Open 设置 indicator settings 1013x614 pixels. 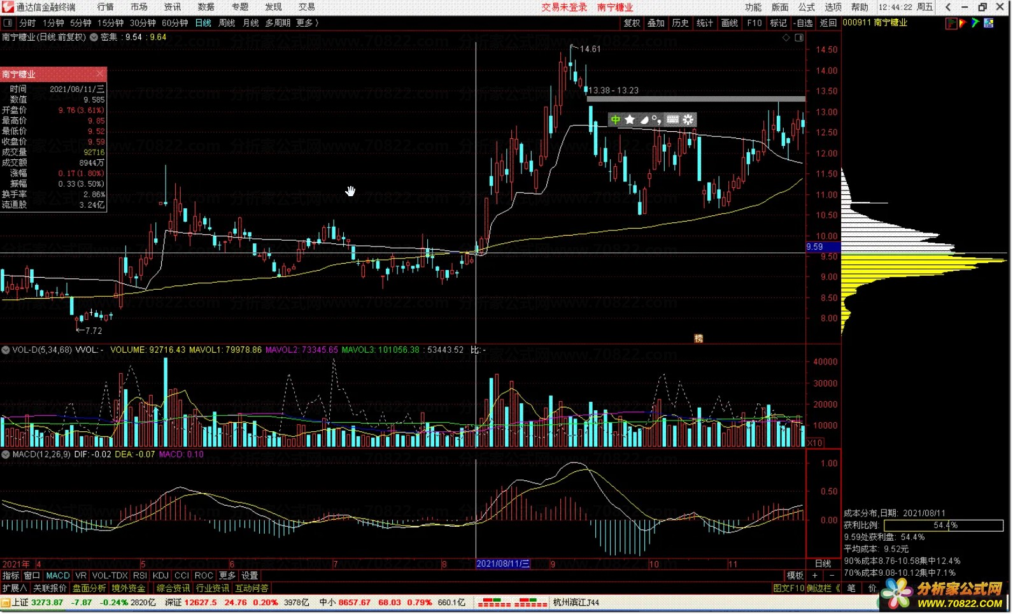(250, 576)
